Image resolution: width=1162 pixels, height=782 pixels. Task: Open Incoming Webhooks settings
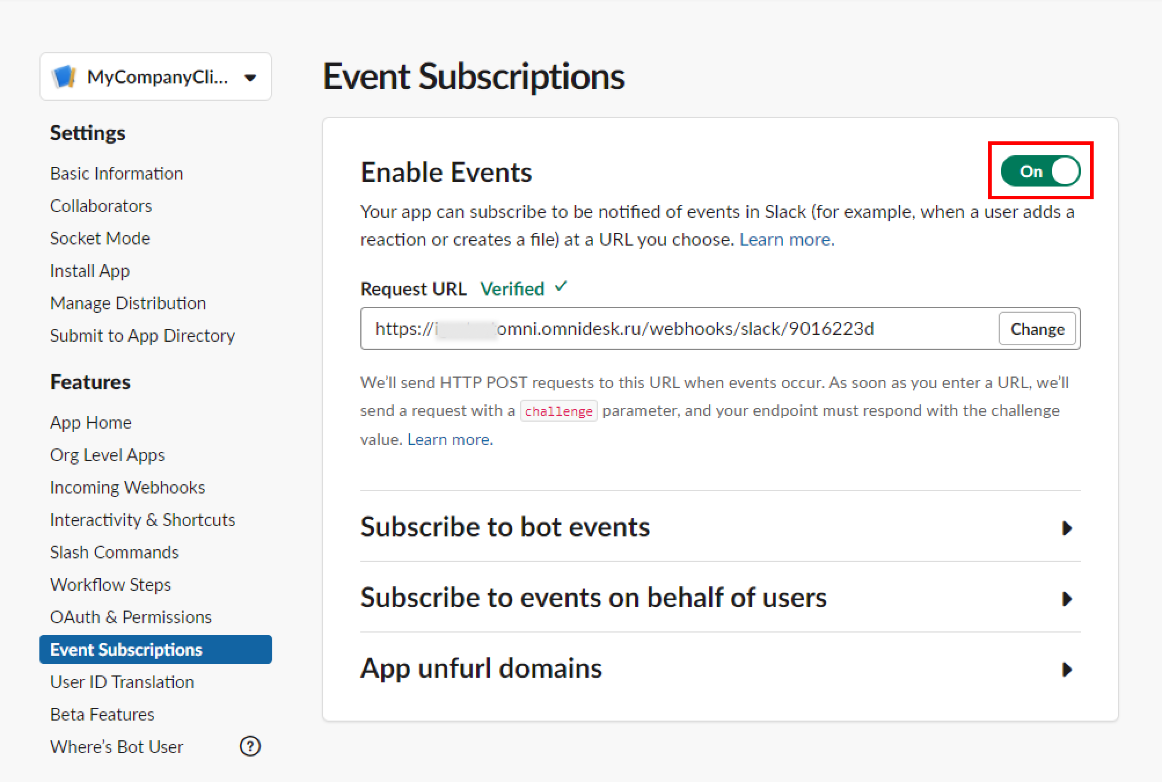click(x=127, y=487)
